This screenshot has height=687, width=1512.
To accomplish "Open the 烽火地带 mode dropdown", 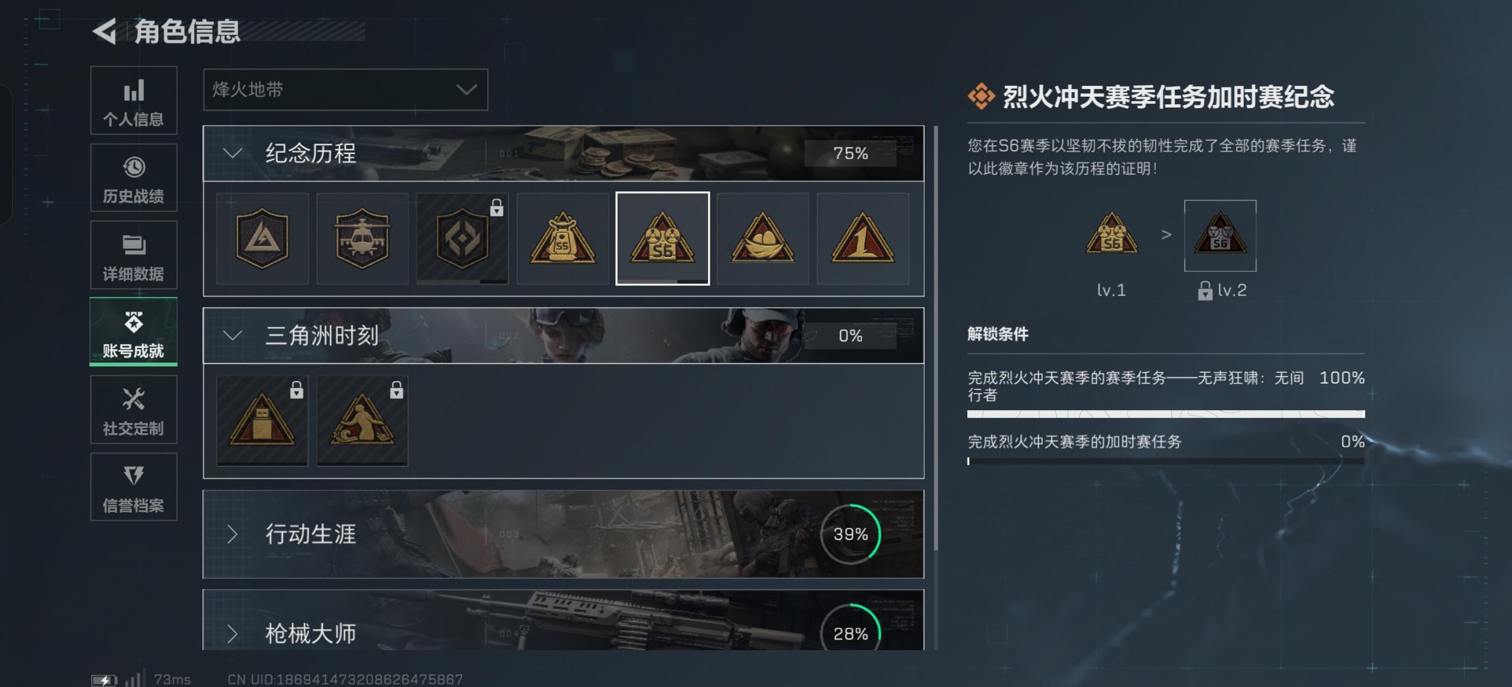I will 345,90.
